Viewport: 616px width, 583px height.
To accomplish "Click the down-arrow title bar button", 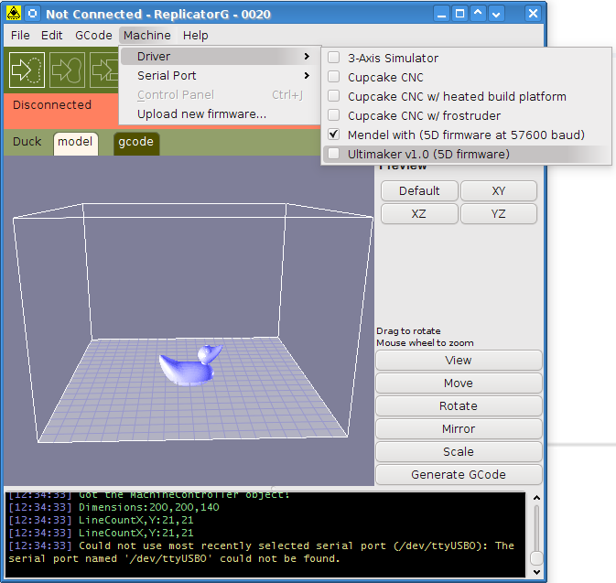I will click(496, 14).
